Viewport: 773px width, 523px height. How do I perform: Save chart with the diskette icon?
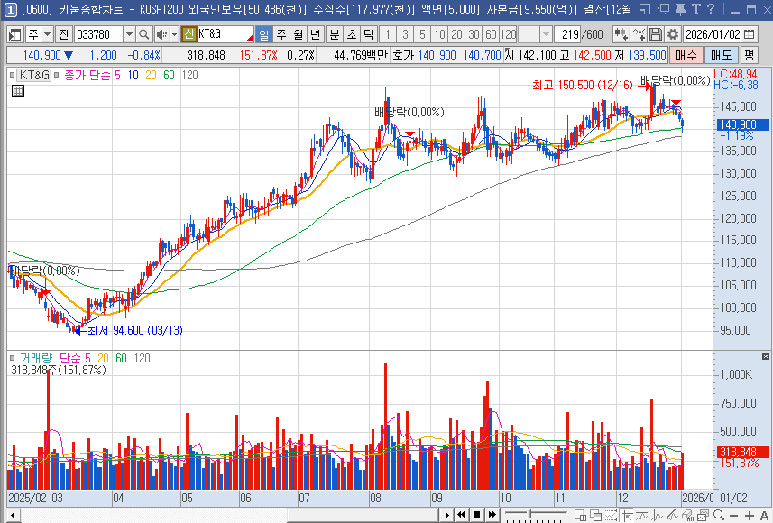click(656, 34)
